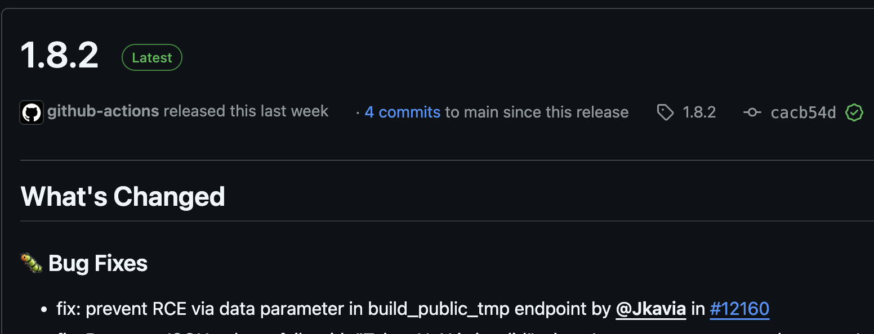Click the github-actions avatar icon
This screenshot has height=334, width=874.
32,112
